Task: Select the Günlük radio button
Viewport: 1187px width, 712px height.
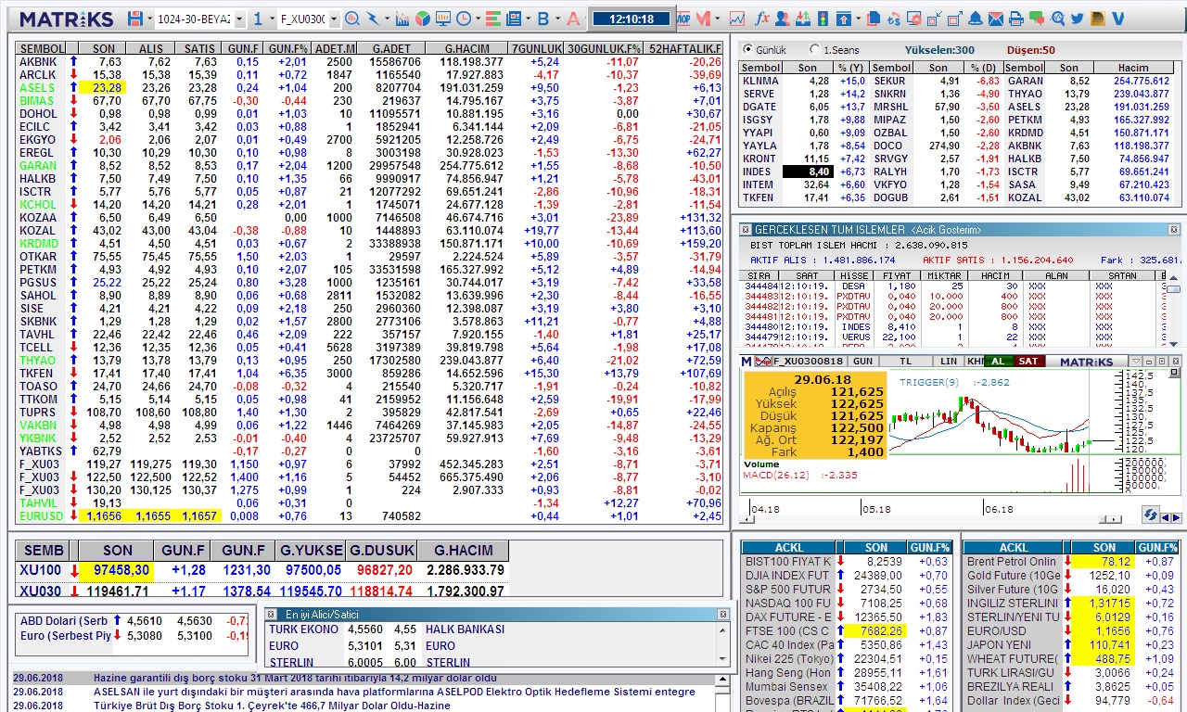Action: click(x=748, y=49)
